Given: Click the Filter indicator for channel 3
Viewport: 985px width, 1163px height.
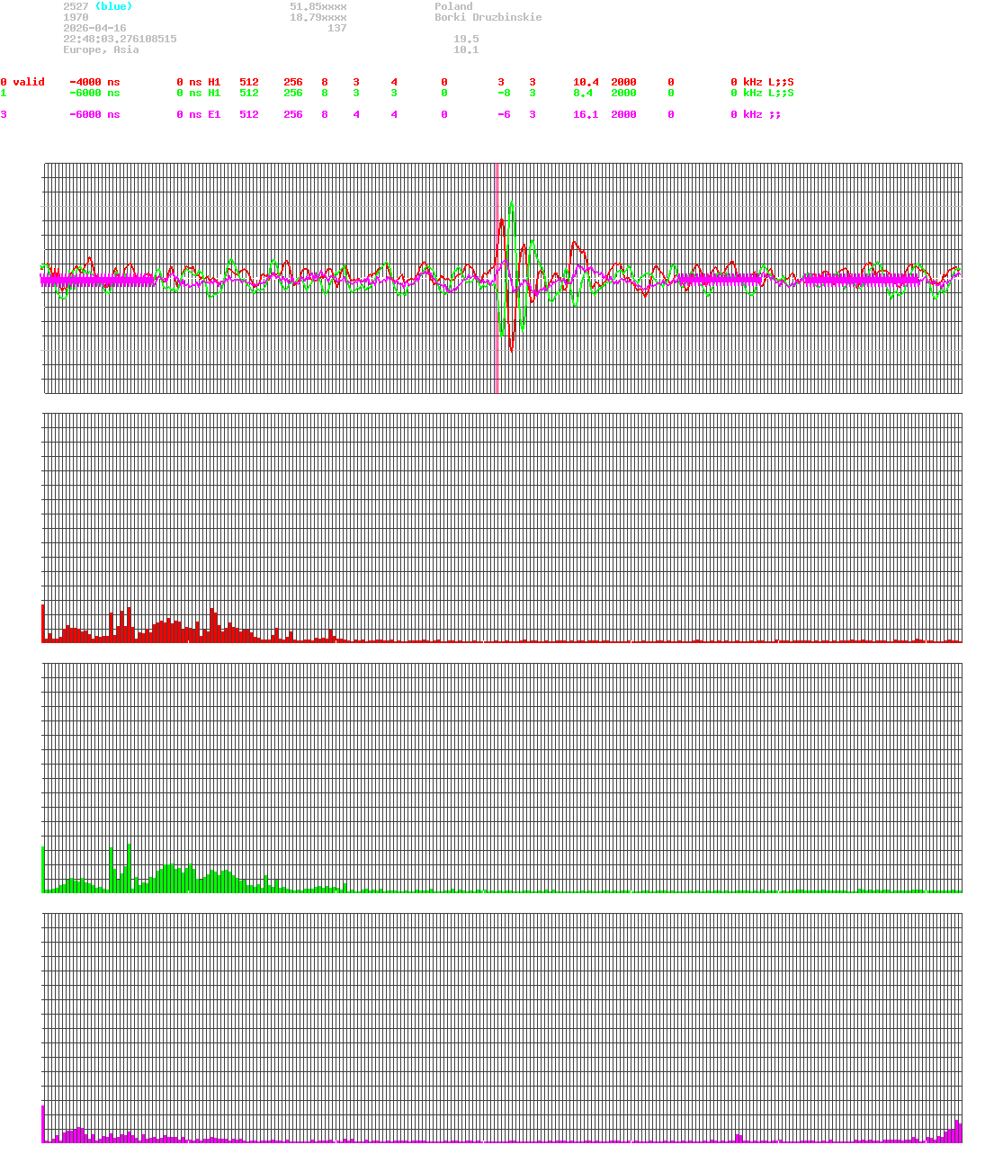Looking at the screenshot, I should (x=670, y=114).
